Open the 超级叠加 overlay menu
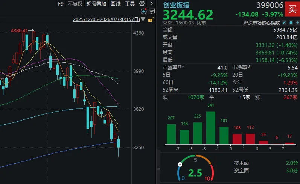Screen dimensions: 300x184 click(96, 4)
